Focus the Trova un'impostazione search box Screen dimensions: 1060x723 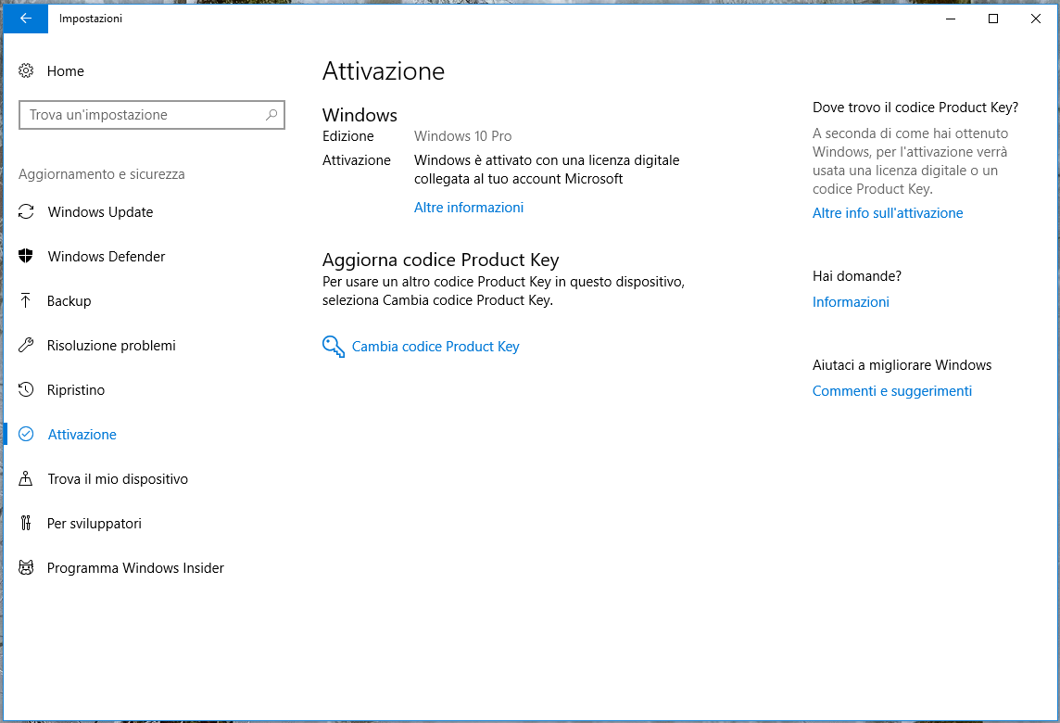(152, 115)
